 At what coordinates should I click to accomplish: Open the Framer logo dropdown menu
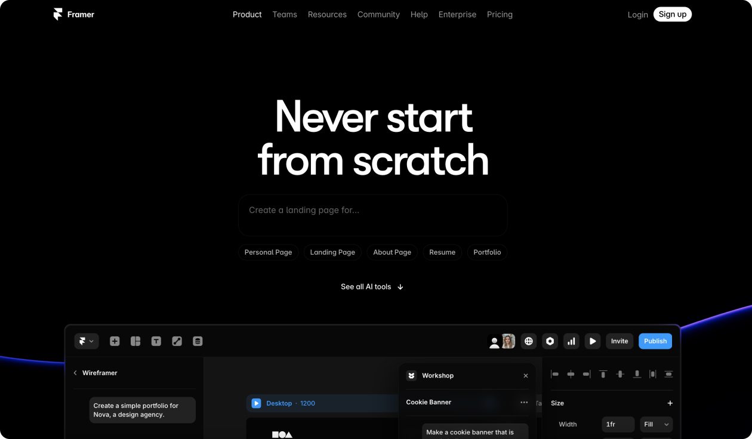click(87, 341)
